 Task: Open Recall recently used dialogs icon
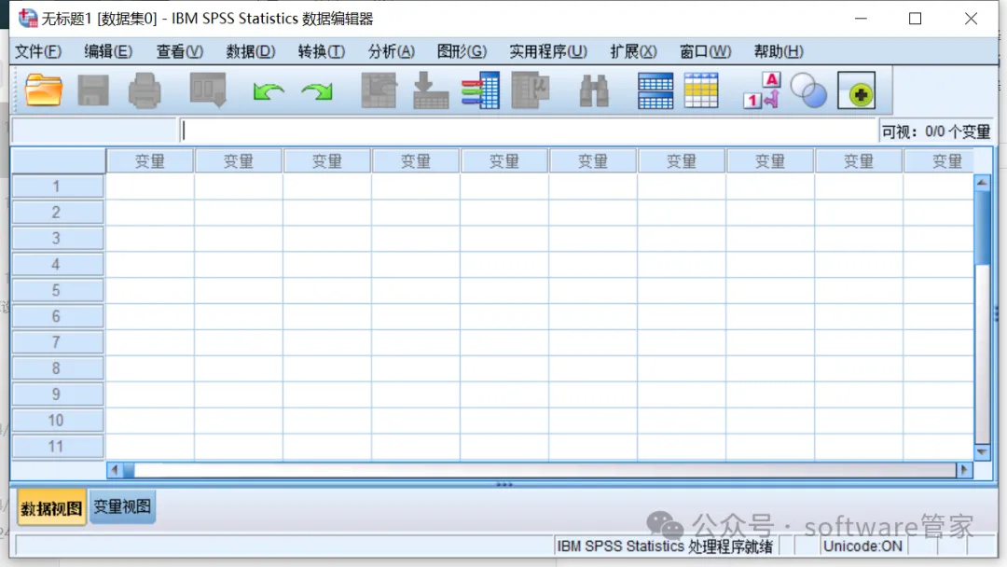[x=207, y=90]
